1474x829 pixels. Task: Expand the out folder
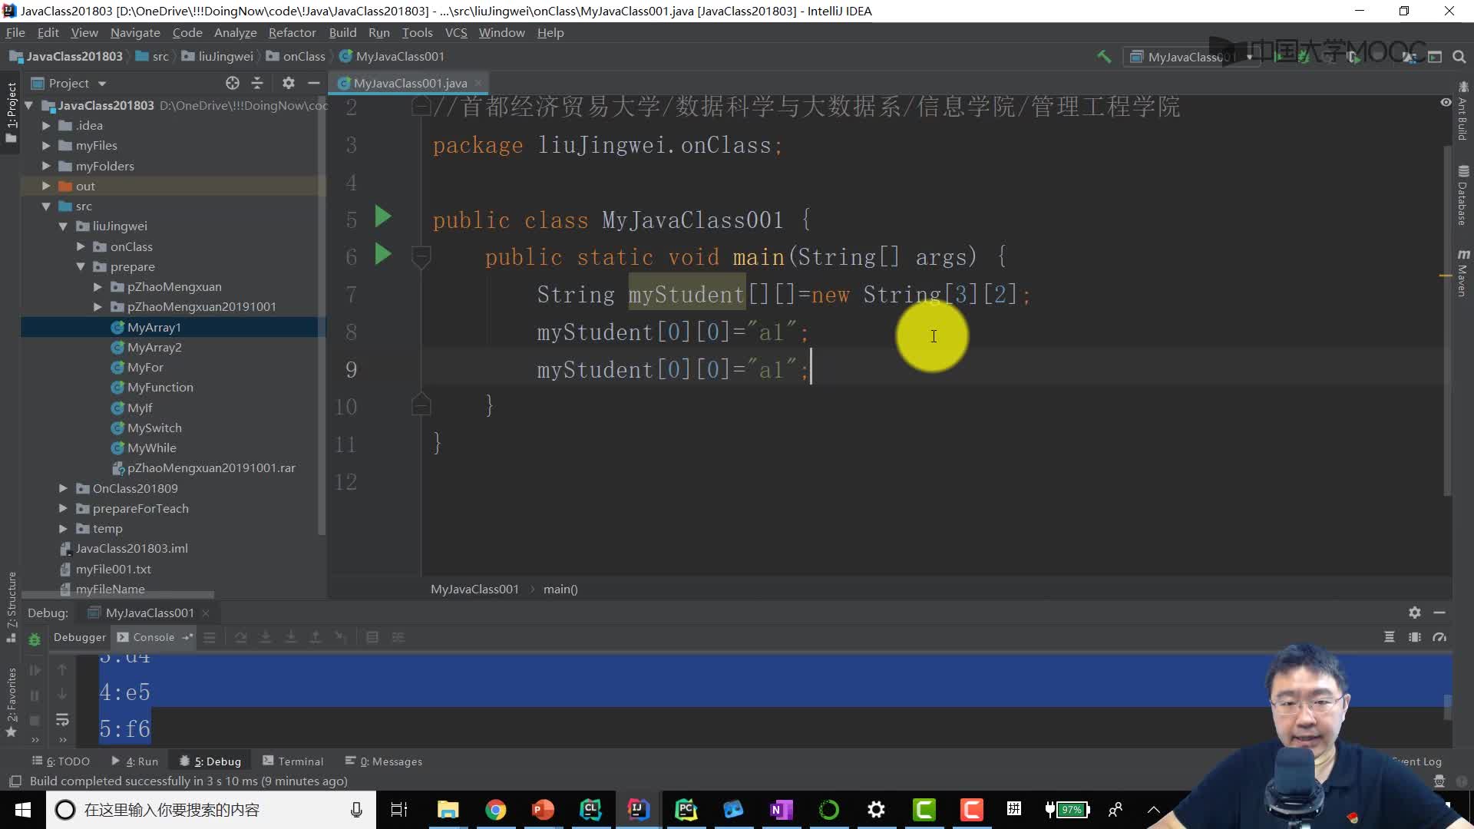coord(46,186)
